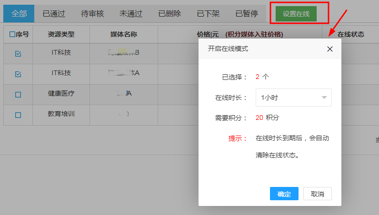Go to the 已暂停 tab
This screenshot has width=379, height=215.
(x=247, y=13)
